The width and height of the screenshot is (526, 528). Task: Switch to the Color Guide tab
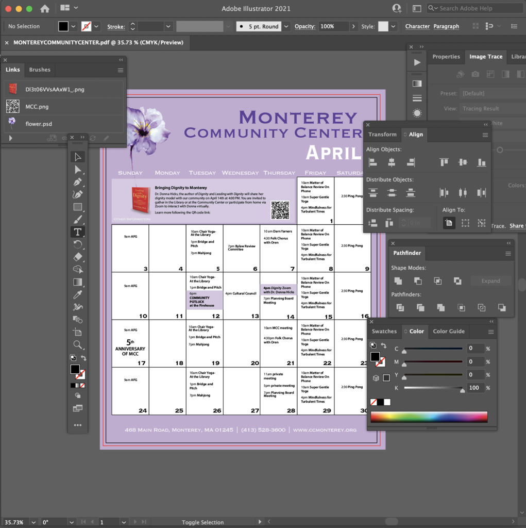[x=449, y=332]
